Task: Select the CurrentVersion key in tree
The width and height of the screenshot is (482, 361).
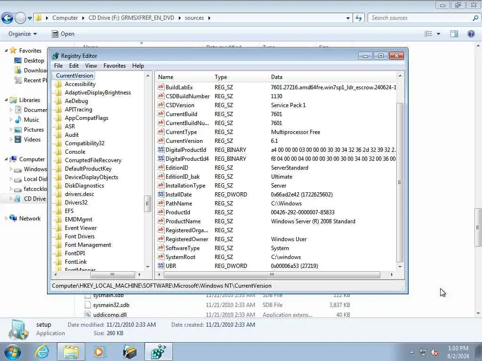Action: pyautogui.click(x=75, y=76)
